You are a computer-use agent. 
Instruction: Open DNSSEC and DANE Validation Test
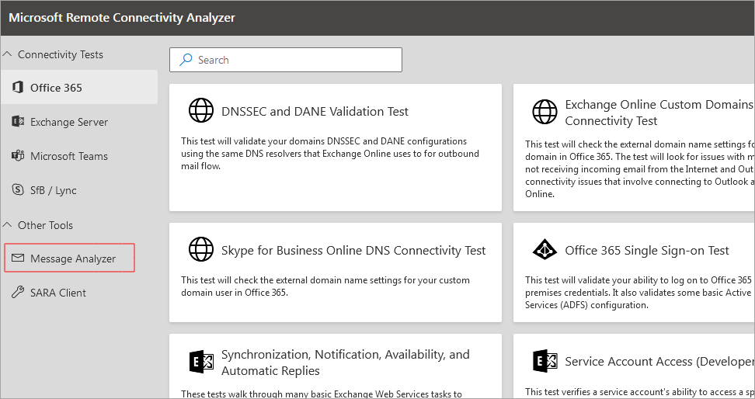(315, 111)
